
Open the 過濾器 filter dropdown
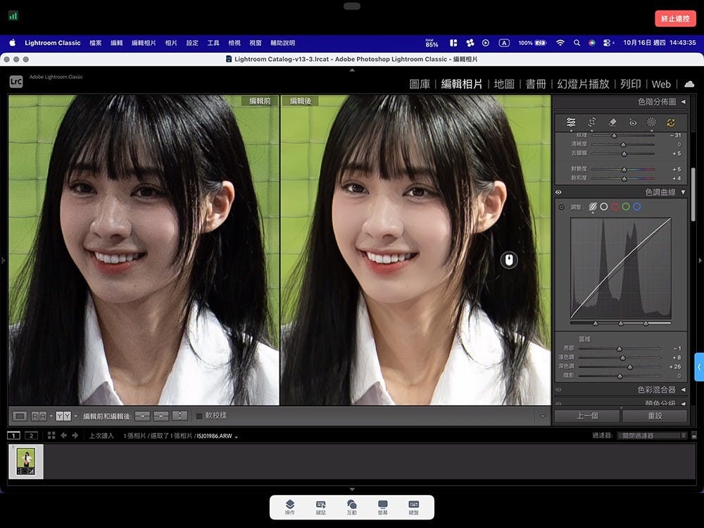click(650, 436)
